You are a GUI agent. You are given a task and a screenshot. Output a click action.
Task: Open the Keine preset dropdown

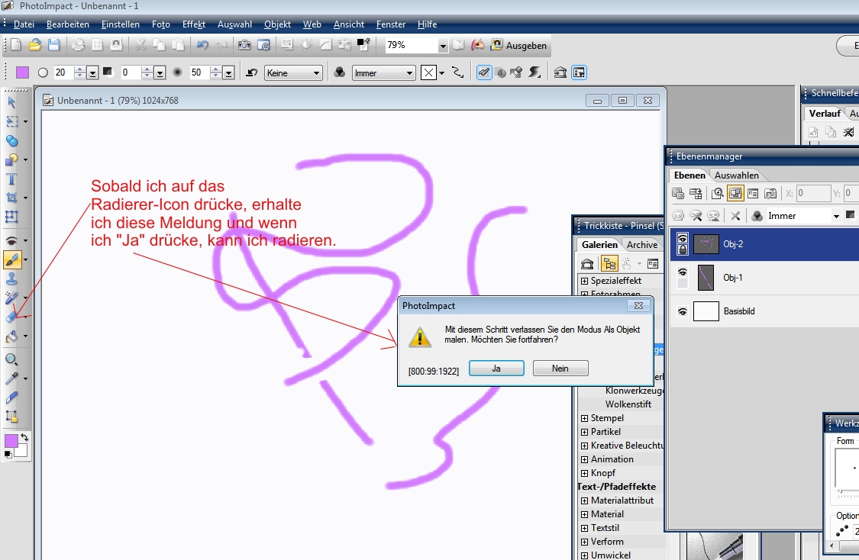(293, 72)
